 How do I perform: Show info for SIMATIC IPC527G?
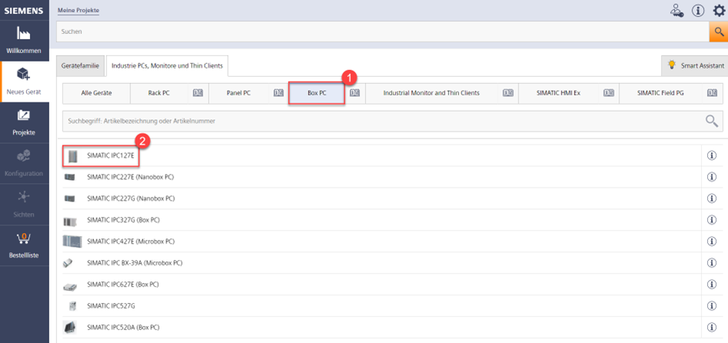point(711,306)
